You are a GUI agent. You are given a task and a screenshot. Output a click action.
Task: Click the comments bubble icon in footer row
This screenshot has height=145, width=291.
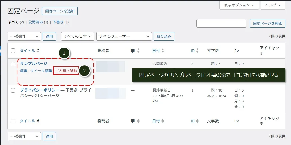tap(133, 121)
